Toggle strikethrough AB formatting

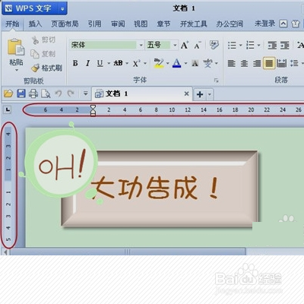[x=118, y=63]
